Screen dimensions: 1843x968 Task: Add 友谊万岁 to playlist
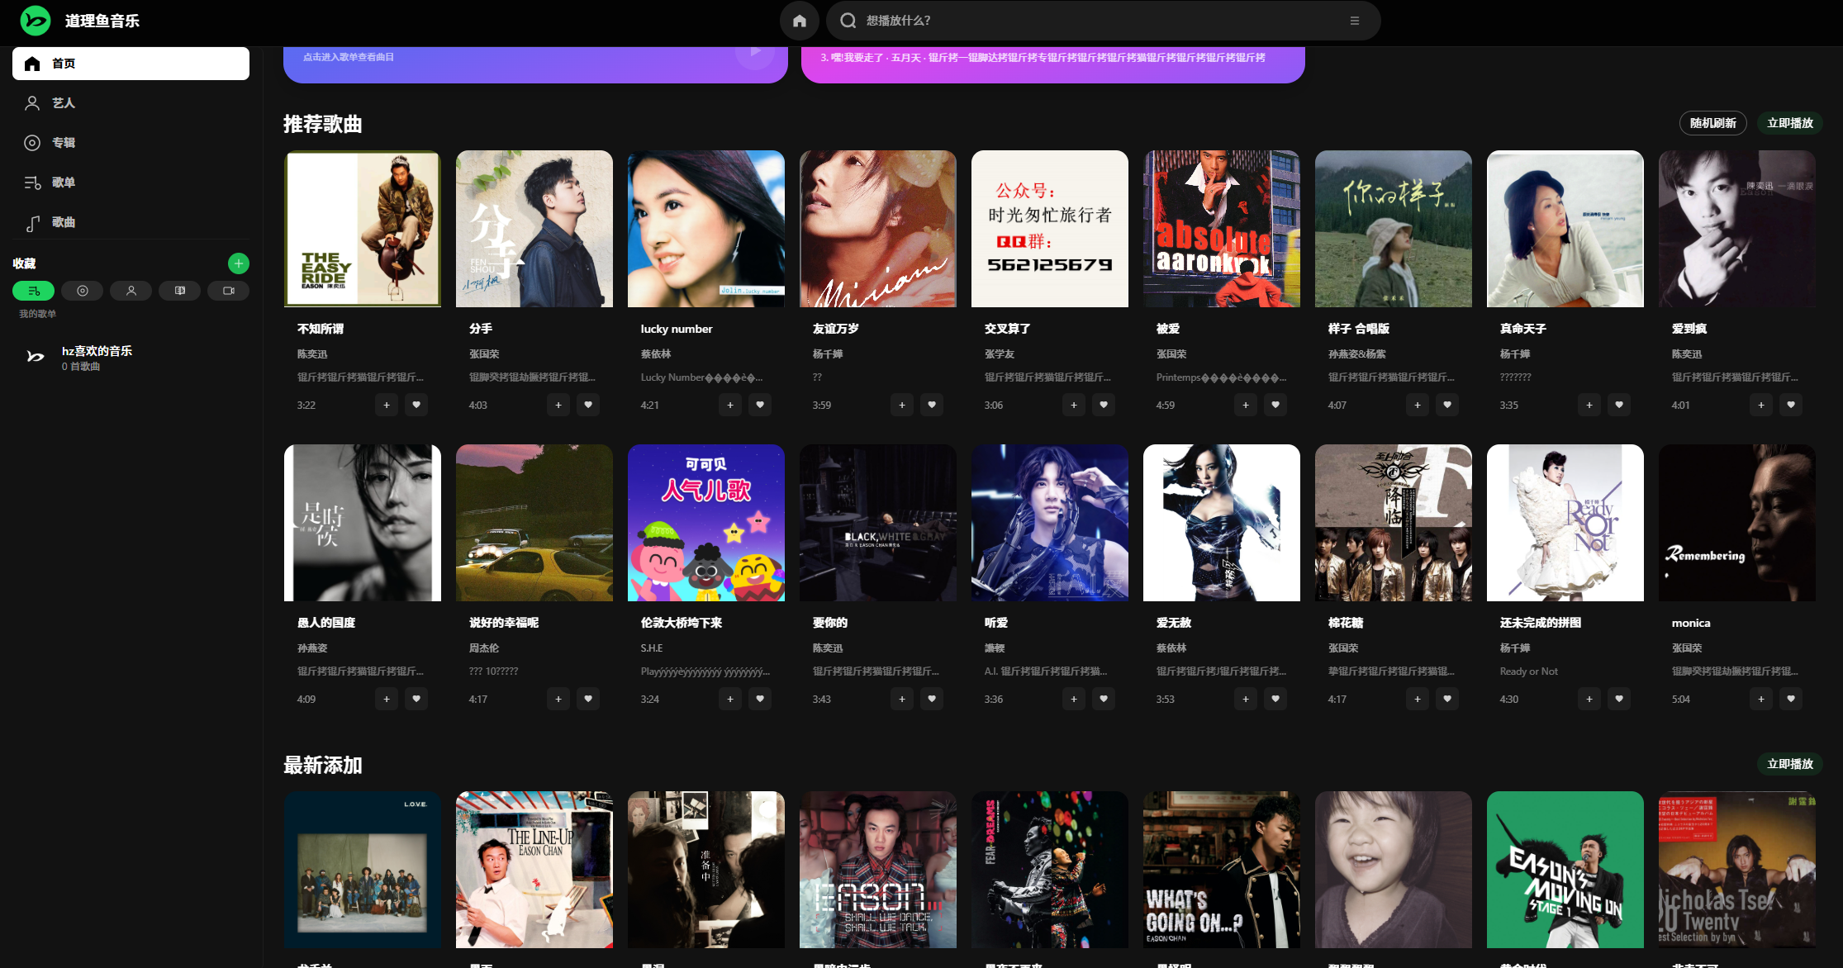(x=902, y=405)
